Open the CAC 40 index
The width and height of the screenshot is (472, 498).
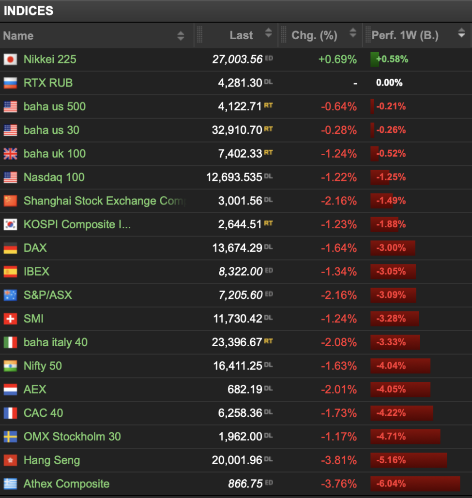point(43,413)
